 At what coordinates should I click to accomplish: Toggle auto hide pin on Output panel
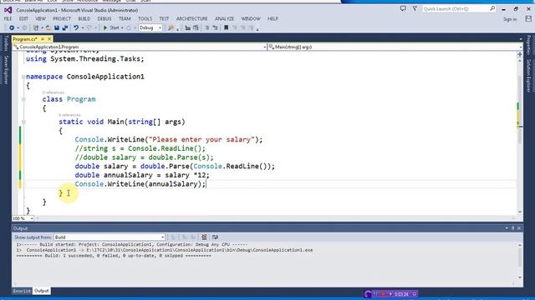coord(512,228)
